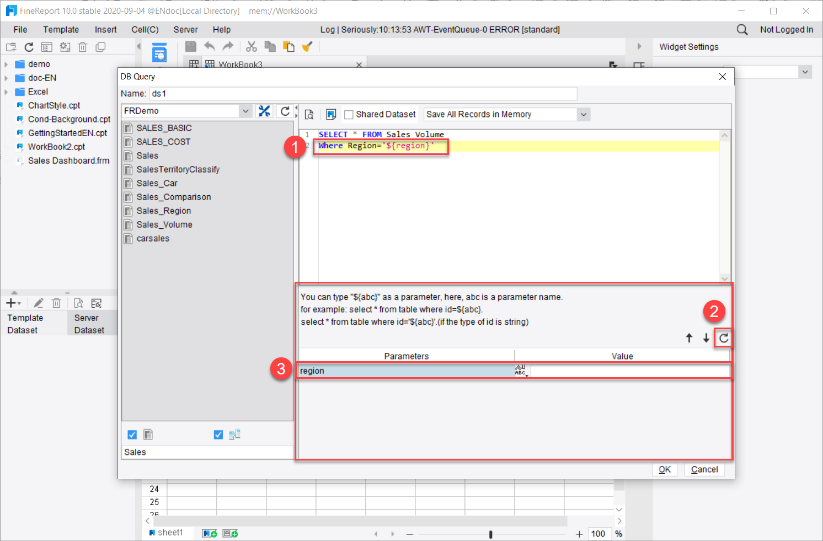Viewport: 823px width, 541px height.
Task: Toggle the Shared Dataset checkbox
Action: click(x=349, y=115)
